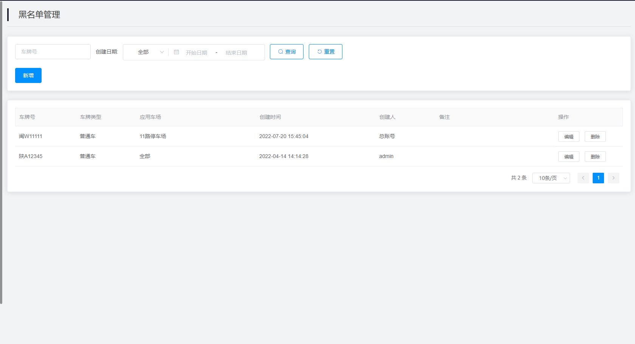Viewport: 635px width, 344px height.
Task: Open the 创建日期 全部 dropdown
Action: pyautogui.click(x=146, y=52)
